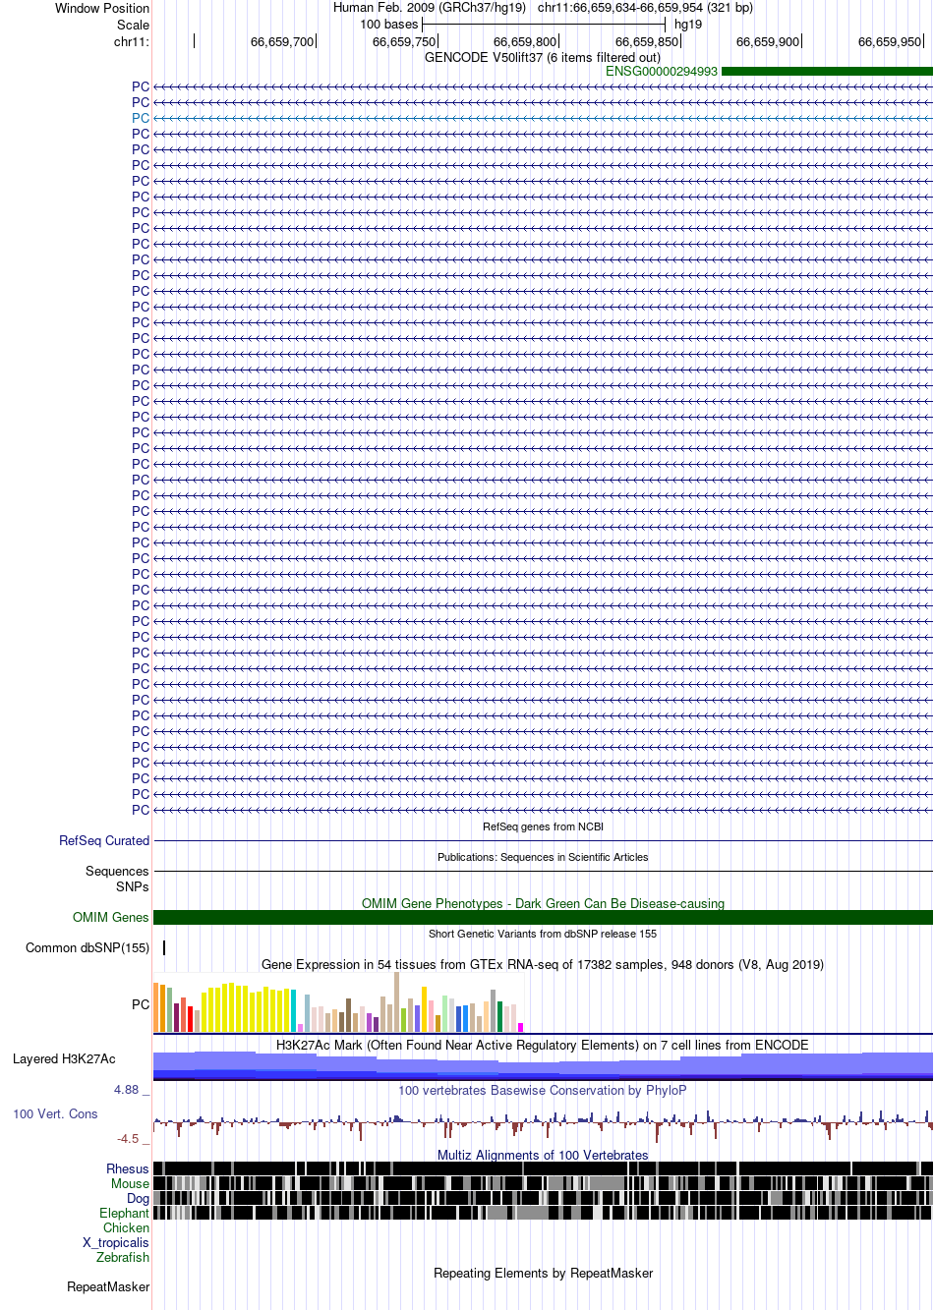This screenshot has width=934, height=1310.
Task: Click the Sequences SNPs track label
Action: click(117, 879)
